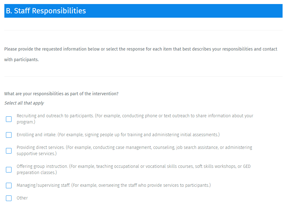Check the Other checkbox
Viewport: 286px width, 215px height.
(9, 198)
